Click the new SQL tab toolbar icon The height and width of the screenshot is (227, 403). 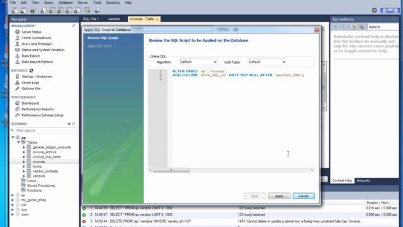[x=14, y=11]
